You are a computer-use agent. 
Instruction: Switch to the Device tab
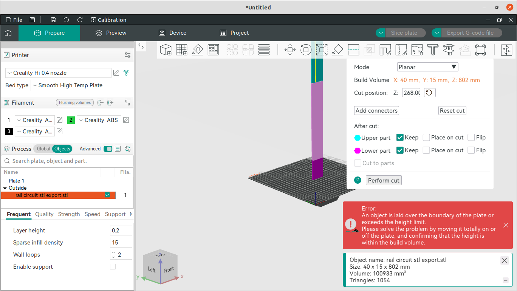point(172,33)
